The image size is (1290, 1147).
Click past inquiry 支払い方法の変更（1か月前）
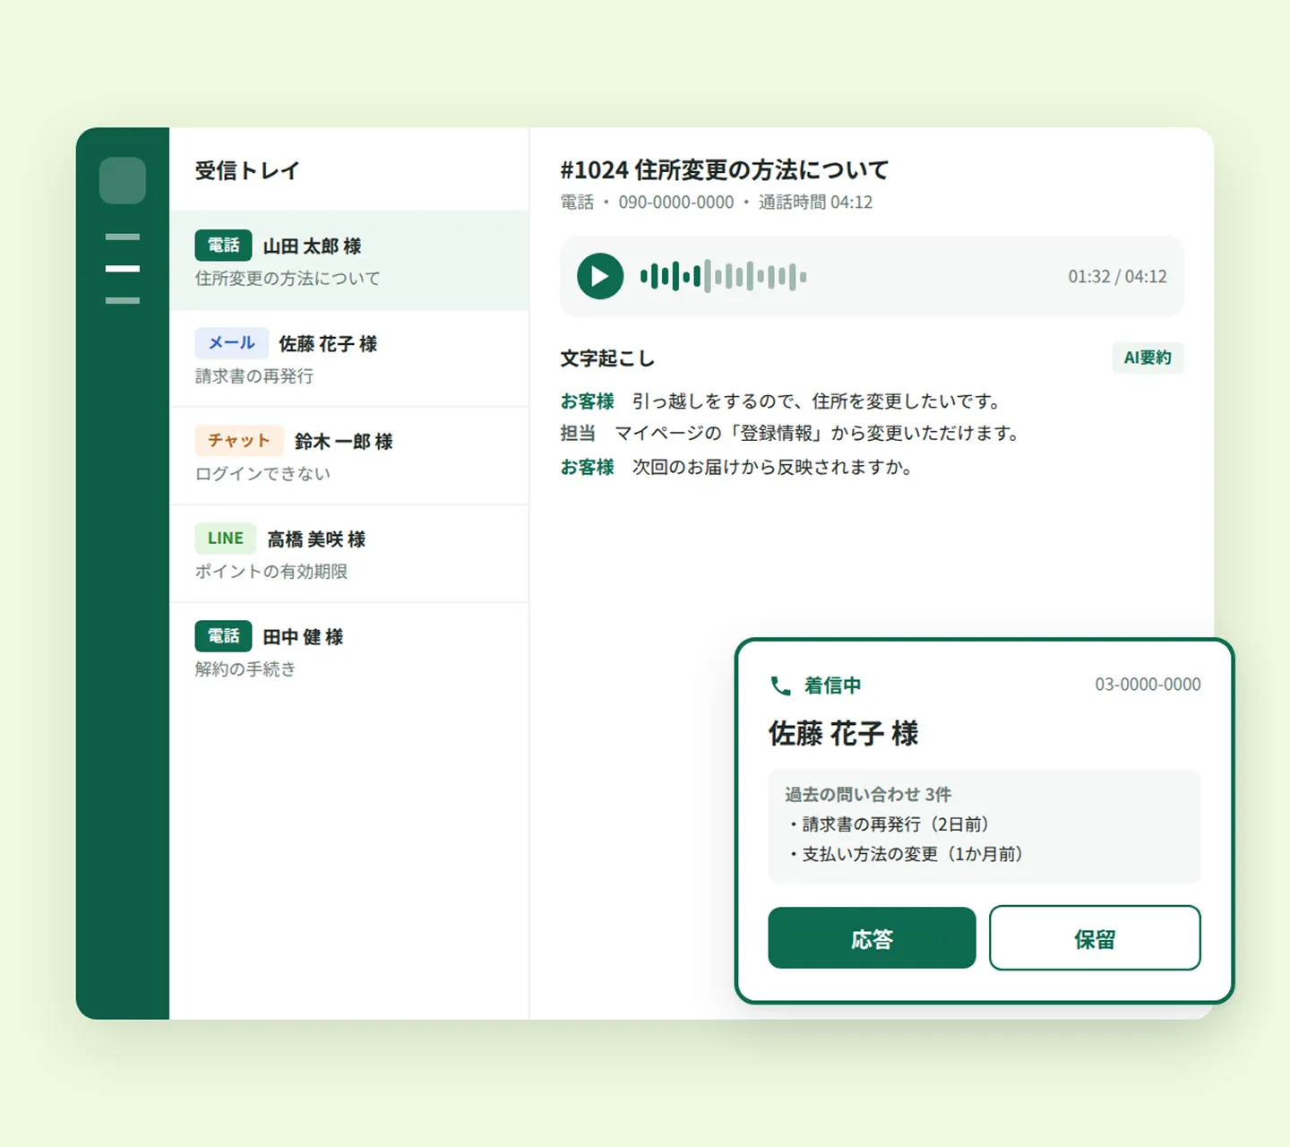click(906, 854)
